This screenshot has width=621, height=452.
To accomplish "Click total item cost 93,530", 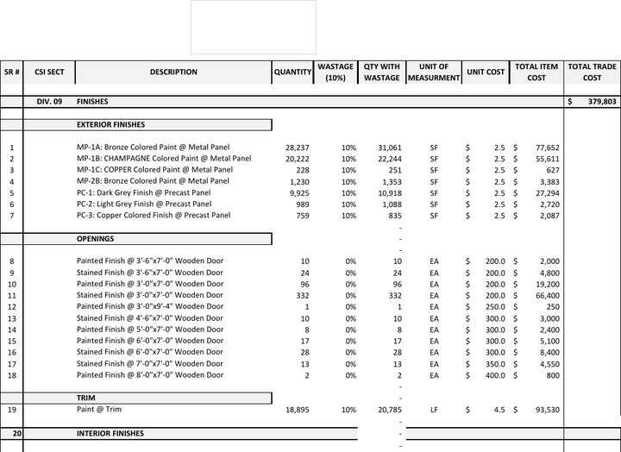I will pos(548,410).
